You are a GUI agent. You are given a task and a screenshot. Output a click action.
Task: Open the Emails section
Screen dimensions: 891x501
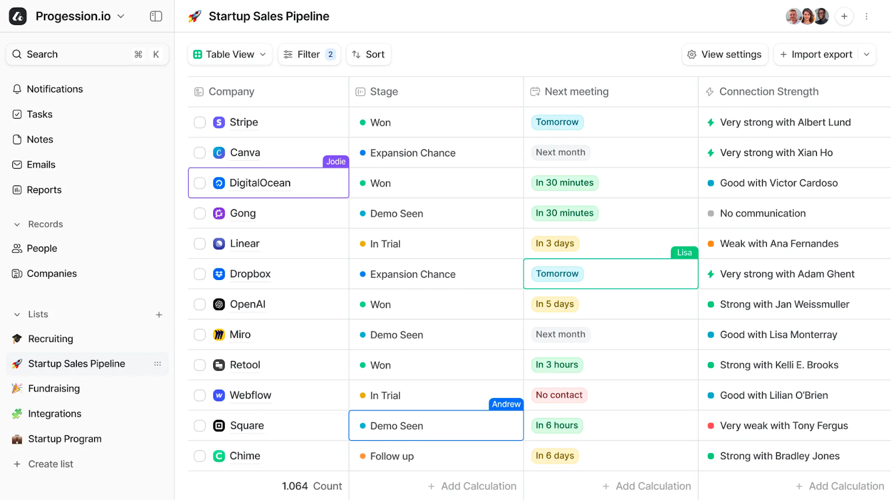(x=41, y=164)
